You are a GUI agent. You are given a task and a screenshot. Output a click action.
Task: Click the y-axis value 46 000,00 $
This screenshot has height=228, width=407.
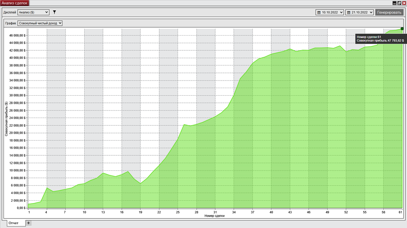17,36
